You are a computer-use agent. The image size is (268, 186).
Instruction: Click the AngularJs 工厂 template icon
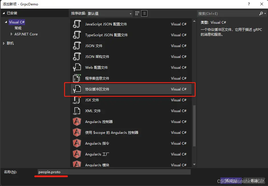pos(77,154)
